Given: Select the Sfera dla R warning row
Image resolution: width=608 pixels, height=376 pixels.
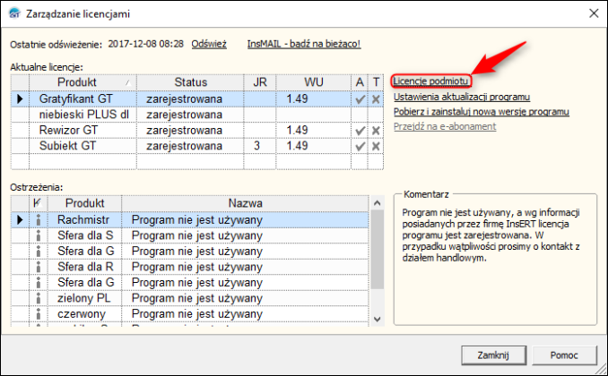Looking at the screenshot, I should (x=190, y=267).
